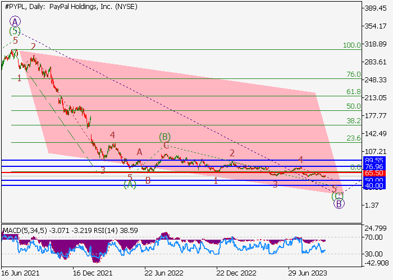Click the MACD(5,34,5) indicator label

click(x=25, y=230)
